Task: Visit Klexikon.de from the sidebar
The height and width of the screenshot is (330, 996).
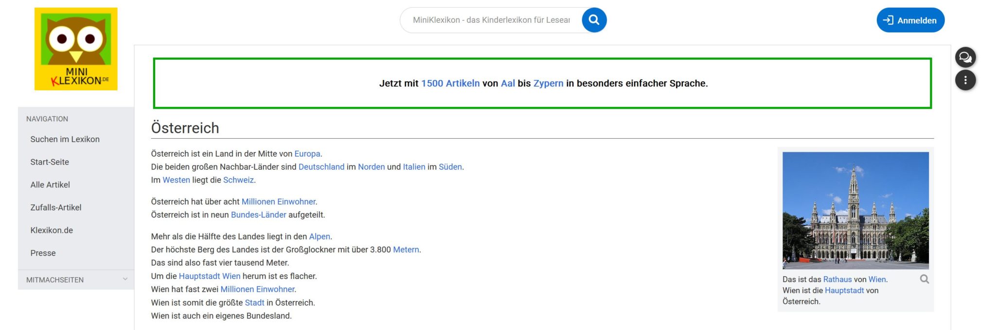Action: pyautogui.click(x=52, y=231)
